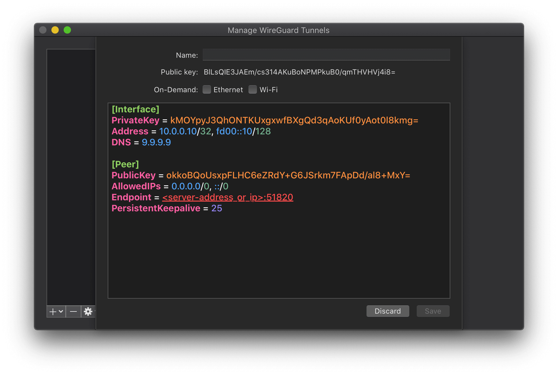
Task: Click the [Peer] section header
Action: 125,164
